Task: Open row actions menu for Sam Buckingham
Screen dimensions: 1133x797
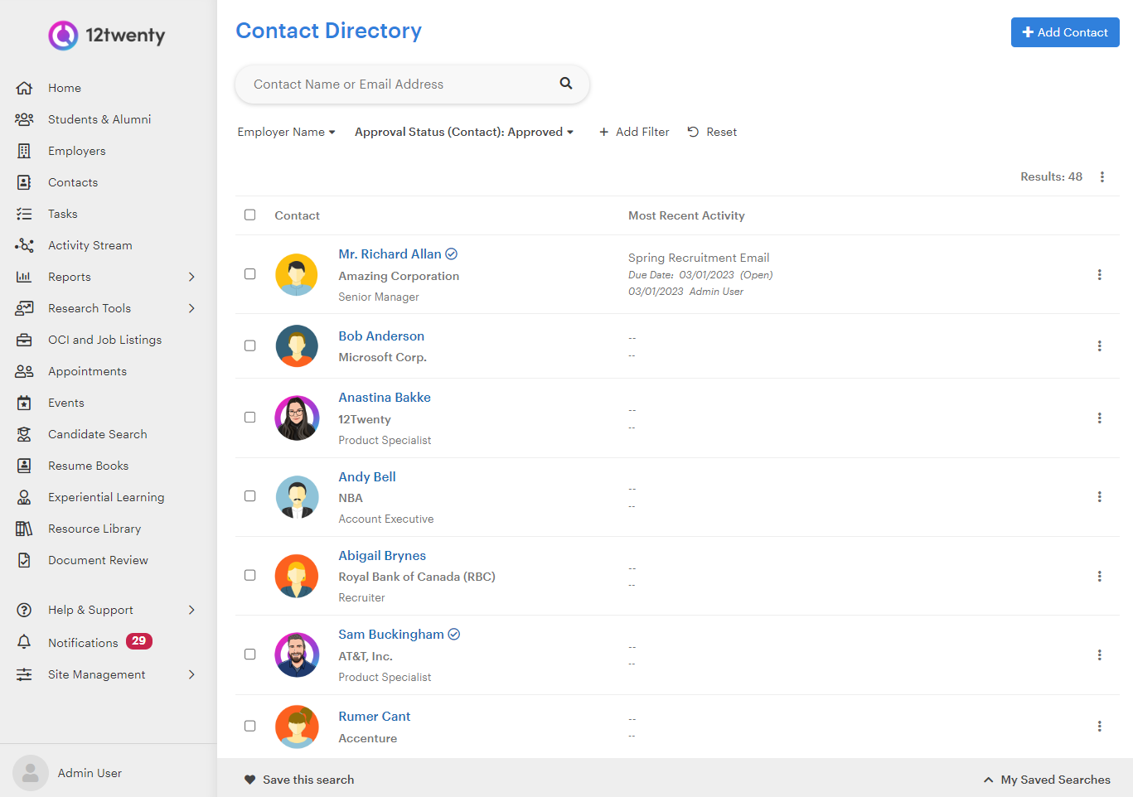Action: click(x=1100, y=655)
